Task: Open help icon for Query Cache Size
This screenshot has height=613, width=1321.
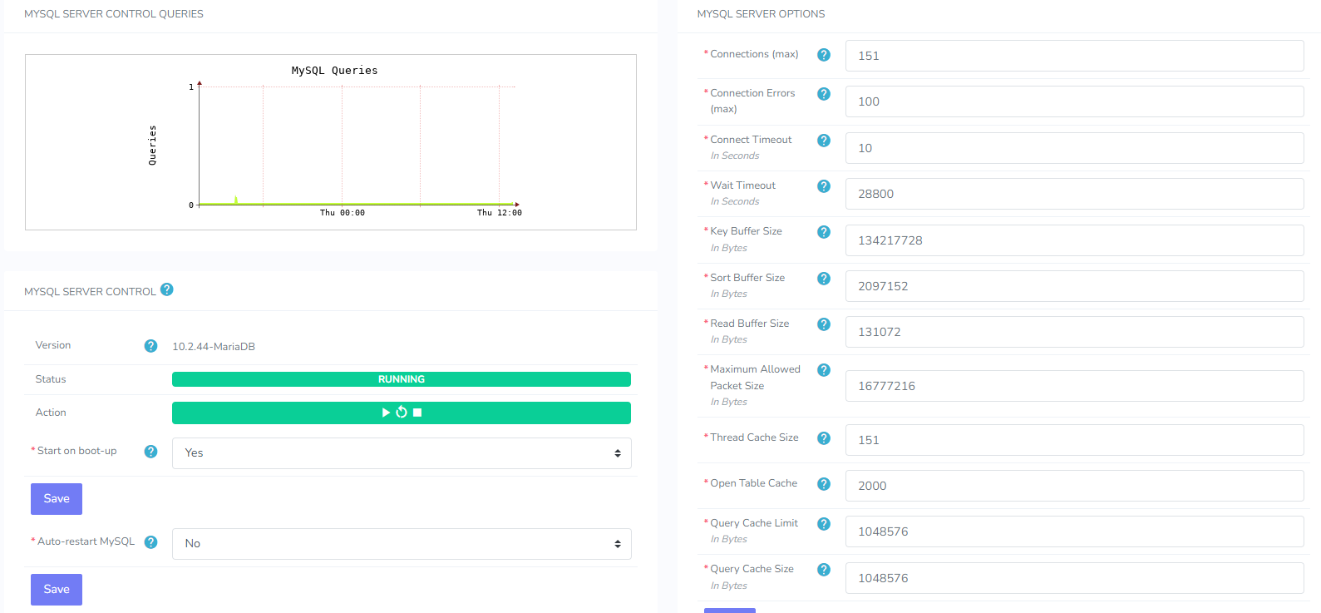Action: tap(824, 570)
